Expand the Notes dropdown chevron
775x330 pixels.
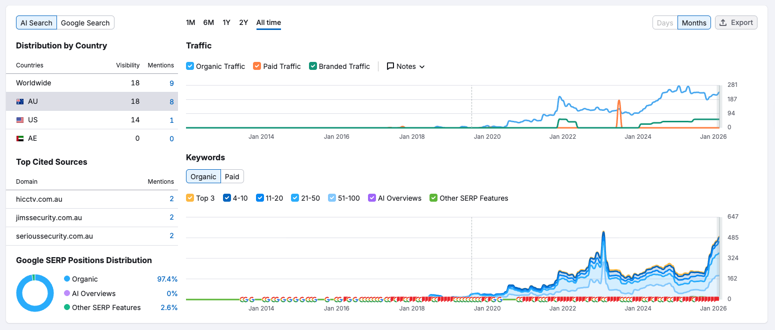(x=422, y=67)
